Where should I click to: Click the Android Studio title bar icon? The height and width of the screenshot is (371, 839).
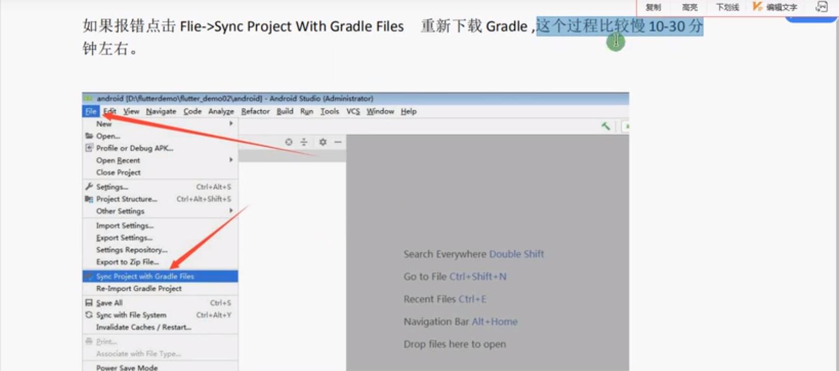89,98
